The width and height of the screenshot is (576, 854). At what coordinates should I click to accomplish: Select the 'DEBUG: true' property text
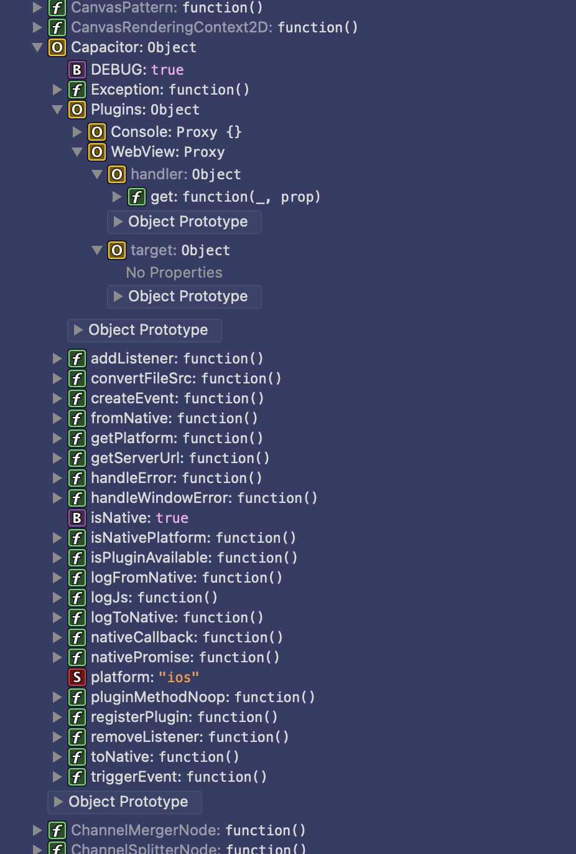pos(137,70)
